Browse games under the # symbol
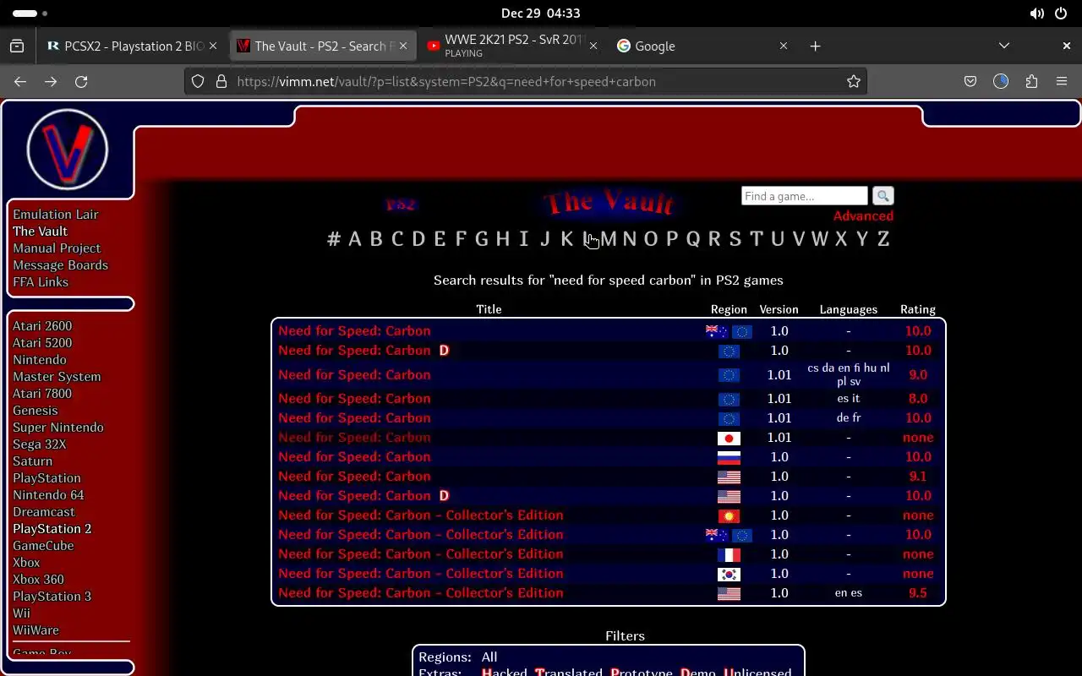1082x676 pixels. 334,238
